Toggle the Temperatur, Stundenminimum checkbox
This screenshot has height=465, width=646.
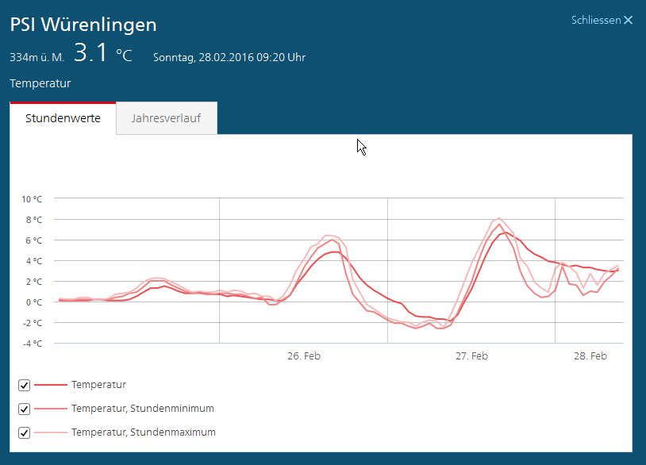click(x=25, y=409)
